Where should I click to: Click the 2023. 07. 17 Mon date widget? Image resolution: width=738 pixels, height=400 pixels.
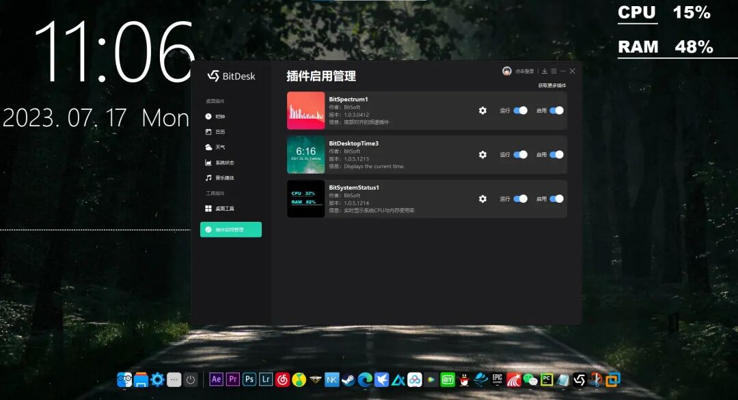coord(96,118)
